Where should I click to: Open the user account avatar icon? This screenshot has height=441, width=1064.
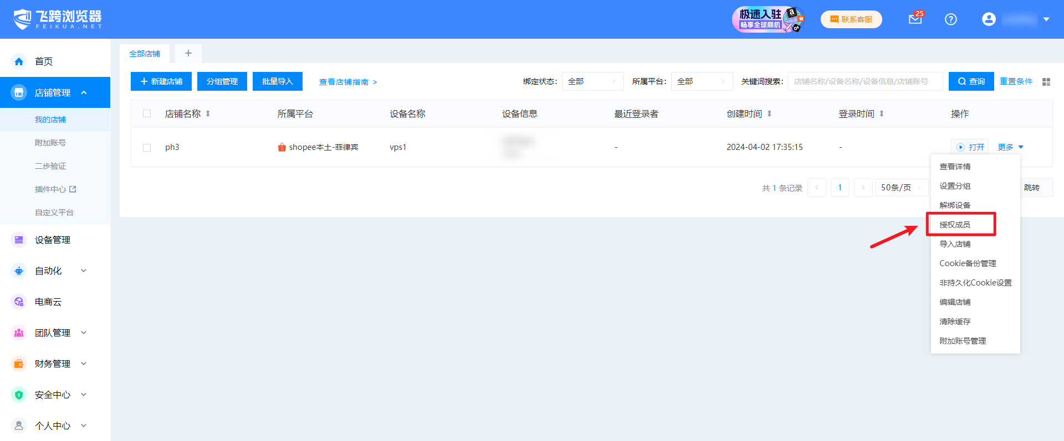[989, 19]
